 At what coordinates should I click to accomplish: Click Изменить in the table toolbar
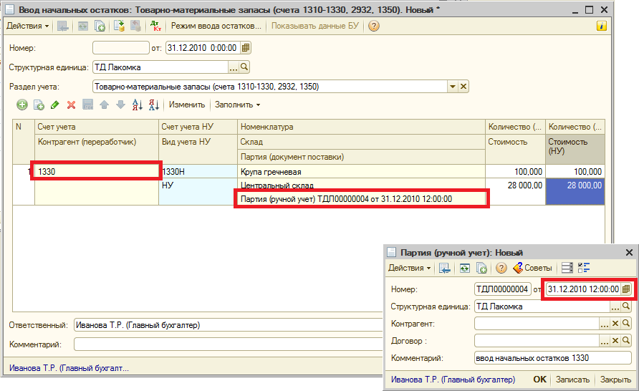(x=187, y=105)
